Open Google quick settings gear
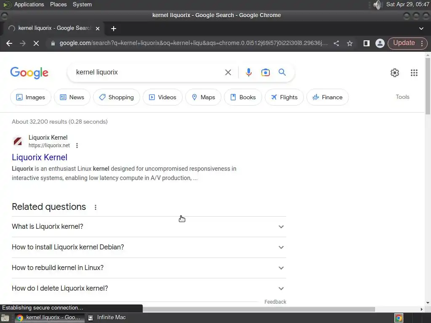Image resolution: width=431 pixels, height=323 pixels. [x=395, y=73]
